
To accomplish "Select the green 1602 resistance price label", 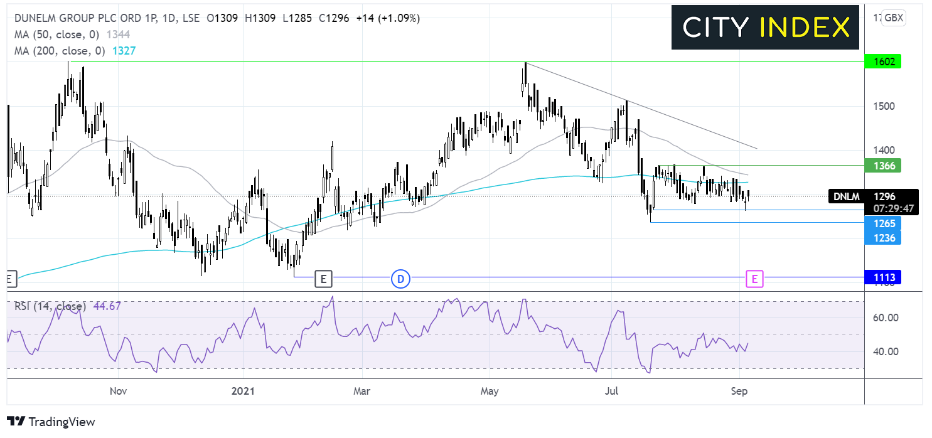I will [882, 61].
